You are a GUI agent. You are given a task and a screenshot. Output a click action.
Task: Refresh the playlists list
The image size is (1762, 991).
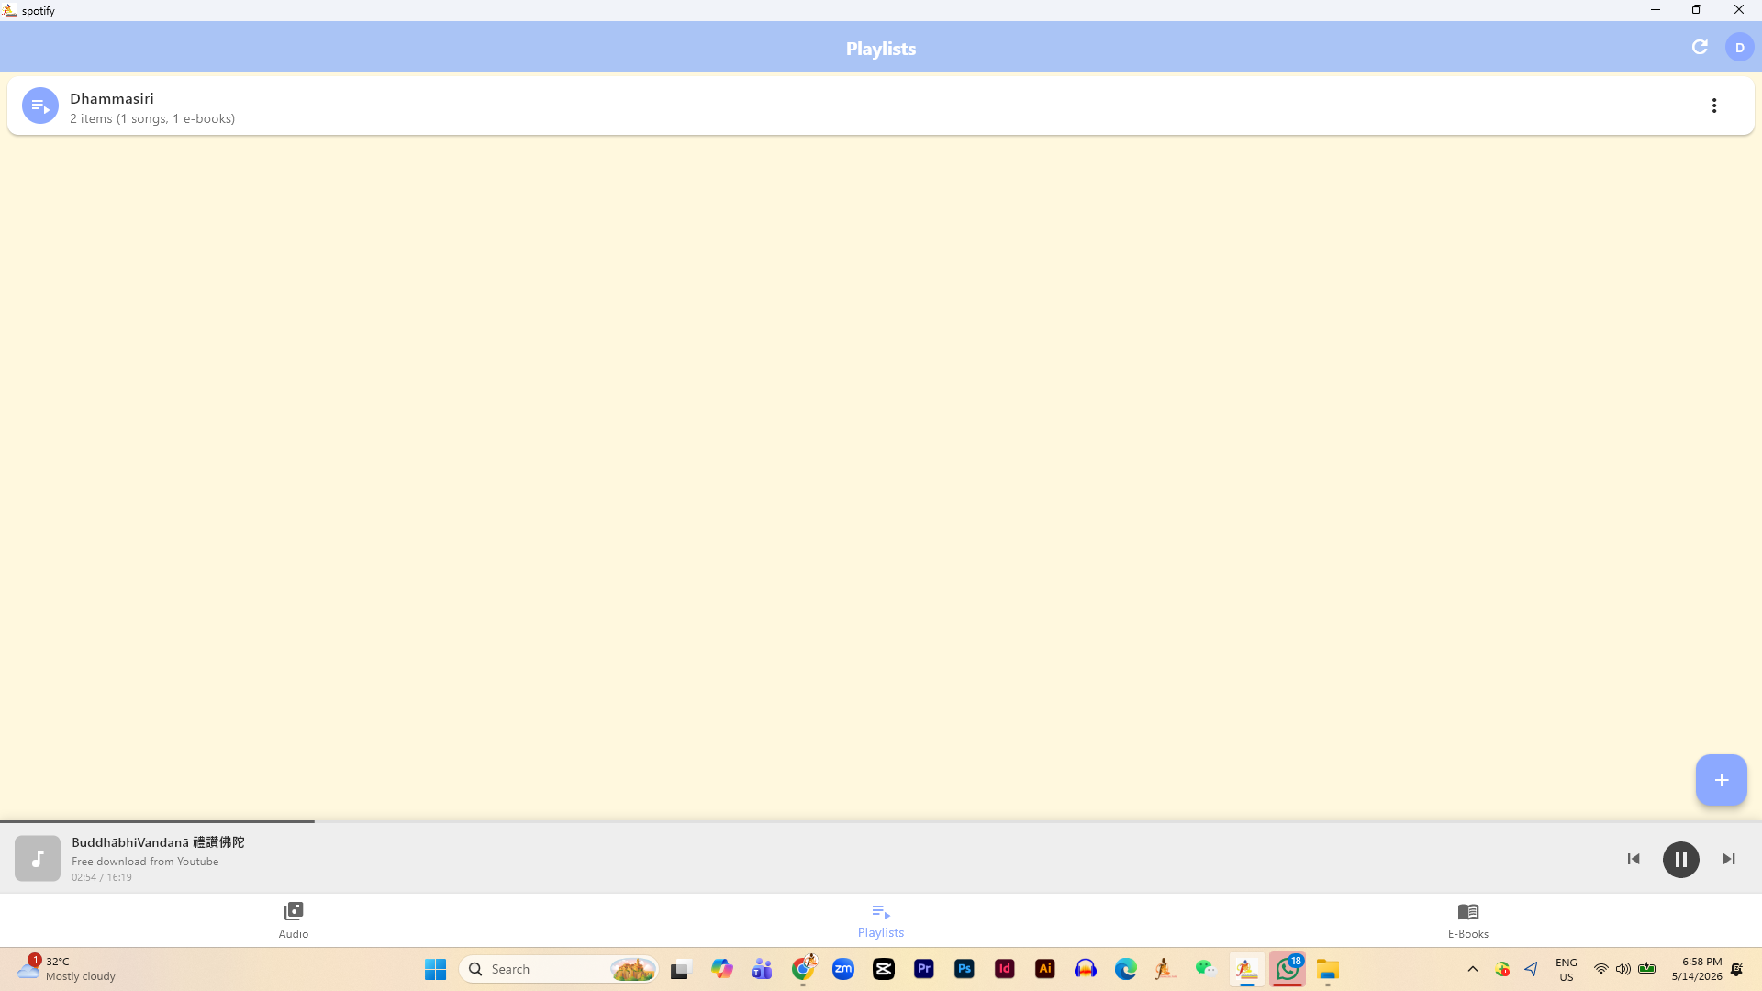pyautogui.click(x=1700, y=47)
